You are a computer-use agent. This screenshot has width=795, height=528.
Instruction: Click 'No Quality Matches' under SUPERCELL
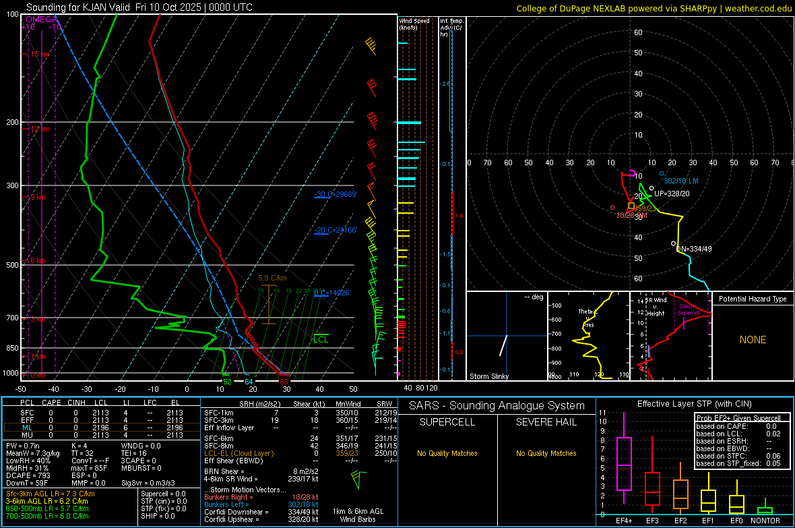pos(447,453)
